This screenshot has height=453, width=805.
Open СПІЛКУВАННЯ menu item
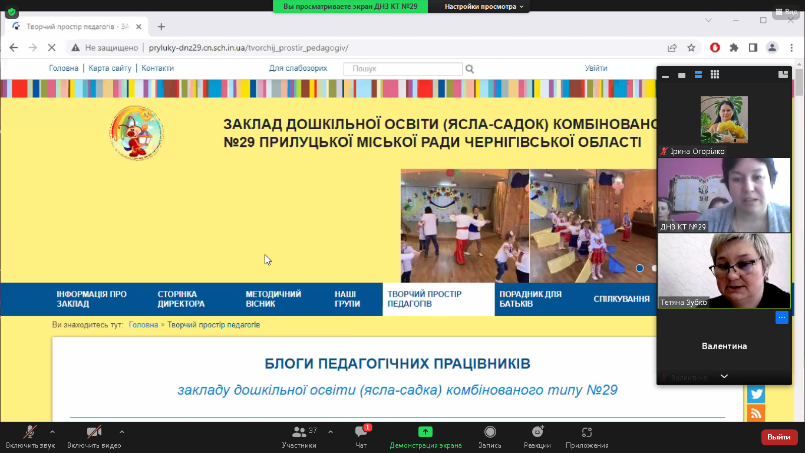(622, 299)
